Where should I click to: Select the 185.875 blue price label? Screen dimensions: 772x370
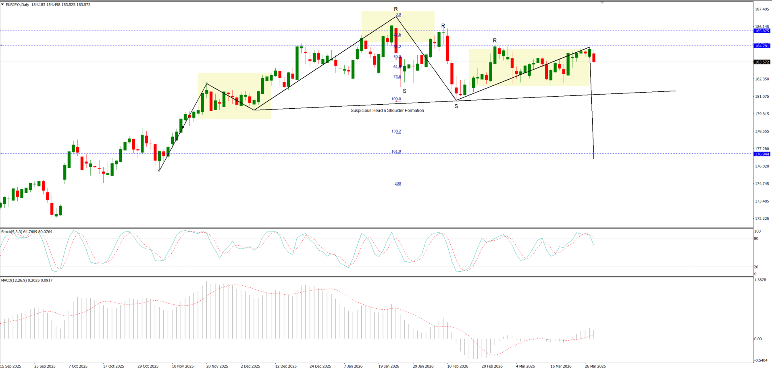point(762,31)
